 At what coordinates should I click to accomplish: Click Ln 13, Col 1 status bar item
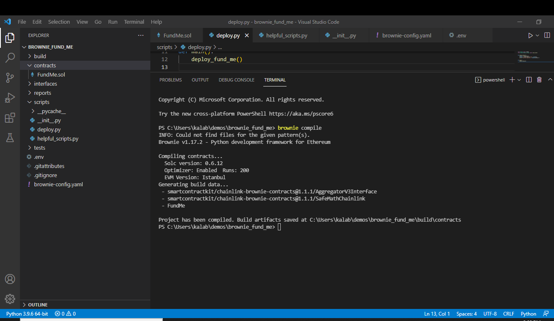click(436, 314)
